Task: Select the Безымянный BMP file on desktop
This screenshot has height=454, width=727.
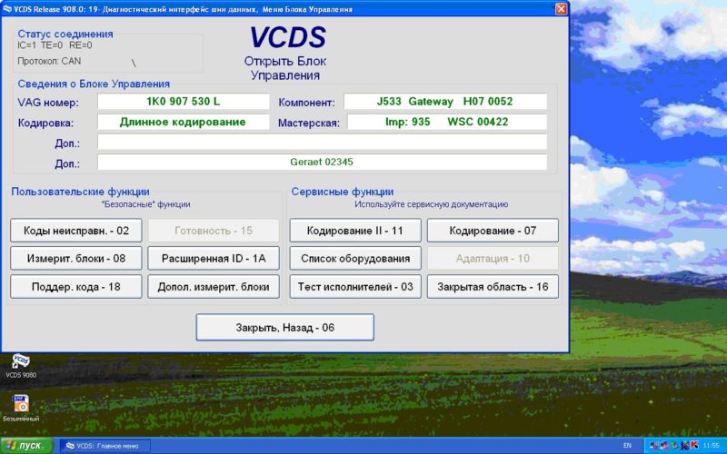Action: click(x=20, y=403)
